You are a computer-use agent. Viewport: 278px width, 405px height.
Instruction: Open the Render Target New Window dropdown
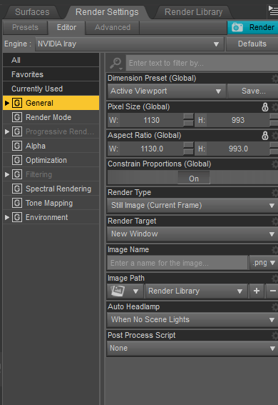tap(192, 234)
